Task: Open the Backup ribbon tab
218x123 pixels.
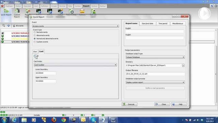Action: pos(103,6)
